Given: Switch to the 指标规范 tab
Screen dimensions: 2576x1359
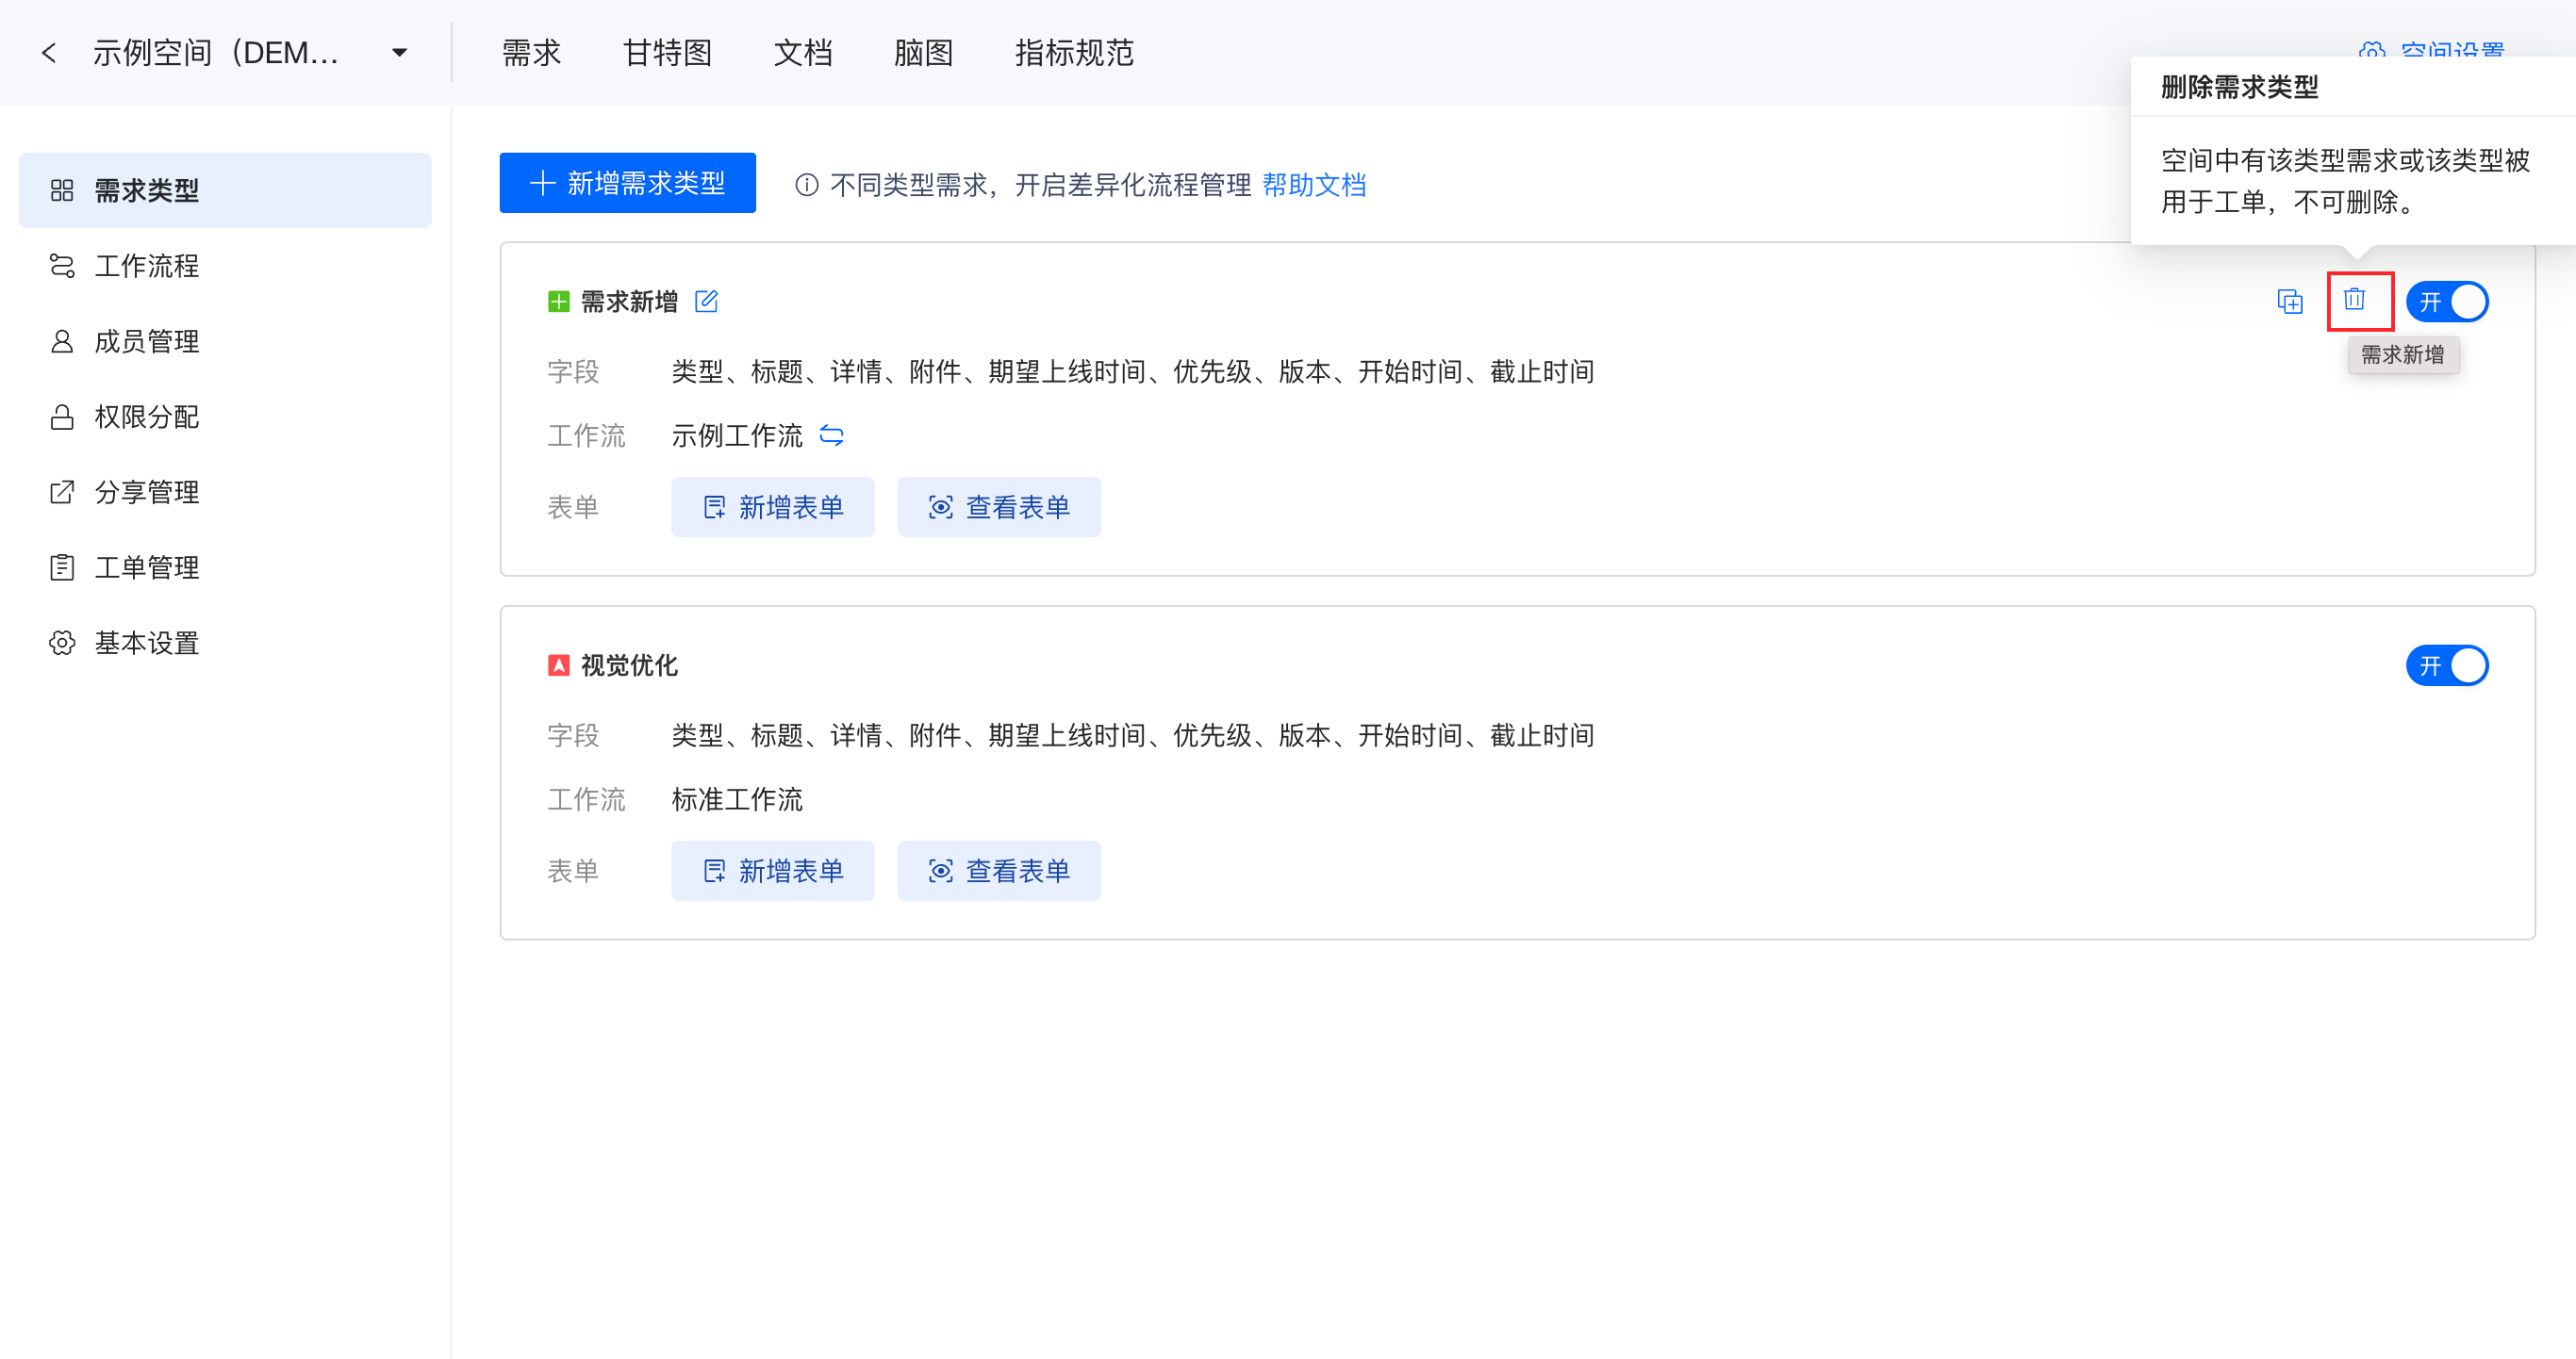Looking at the screenshot, I should (1073, 53).
